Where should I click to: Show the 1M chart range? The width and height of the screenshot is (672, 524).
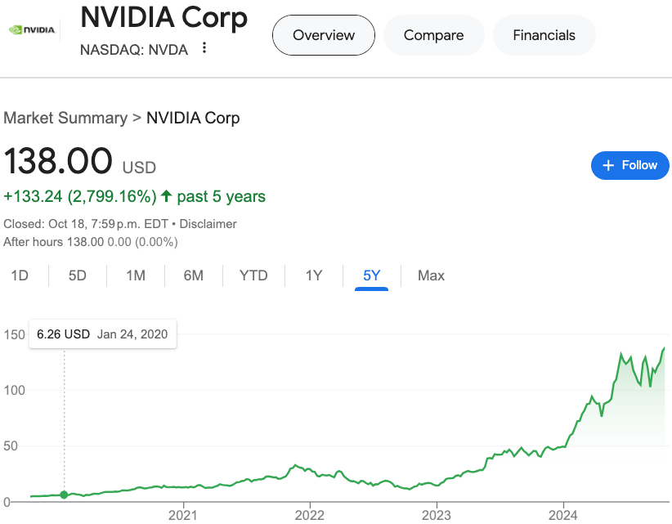coord(136,275)
